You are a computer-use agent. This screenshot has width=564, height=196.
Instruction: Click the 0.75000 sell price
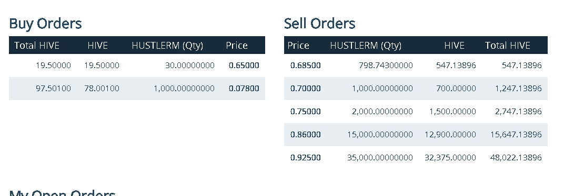point(305,112)
